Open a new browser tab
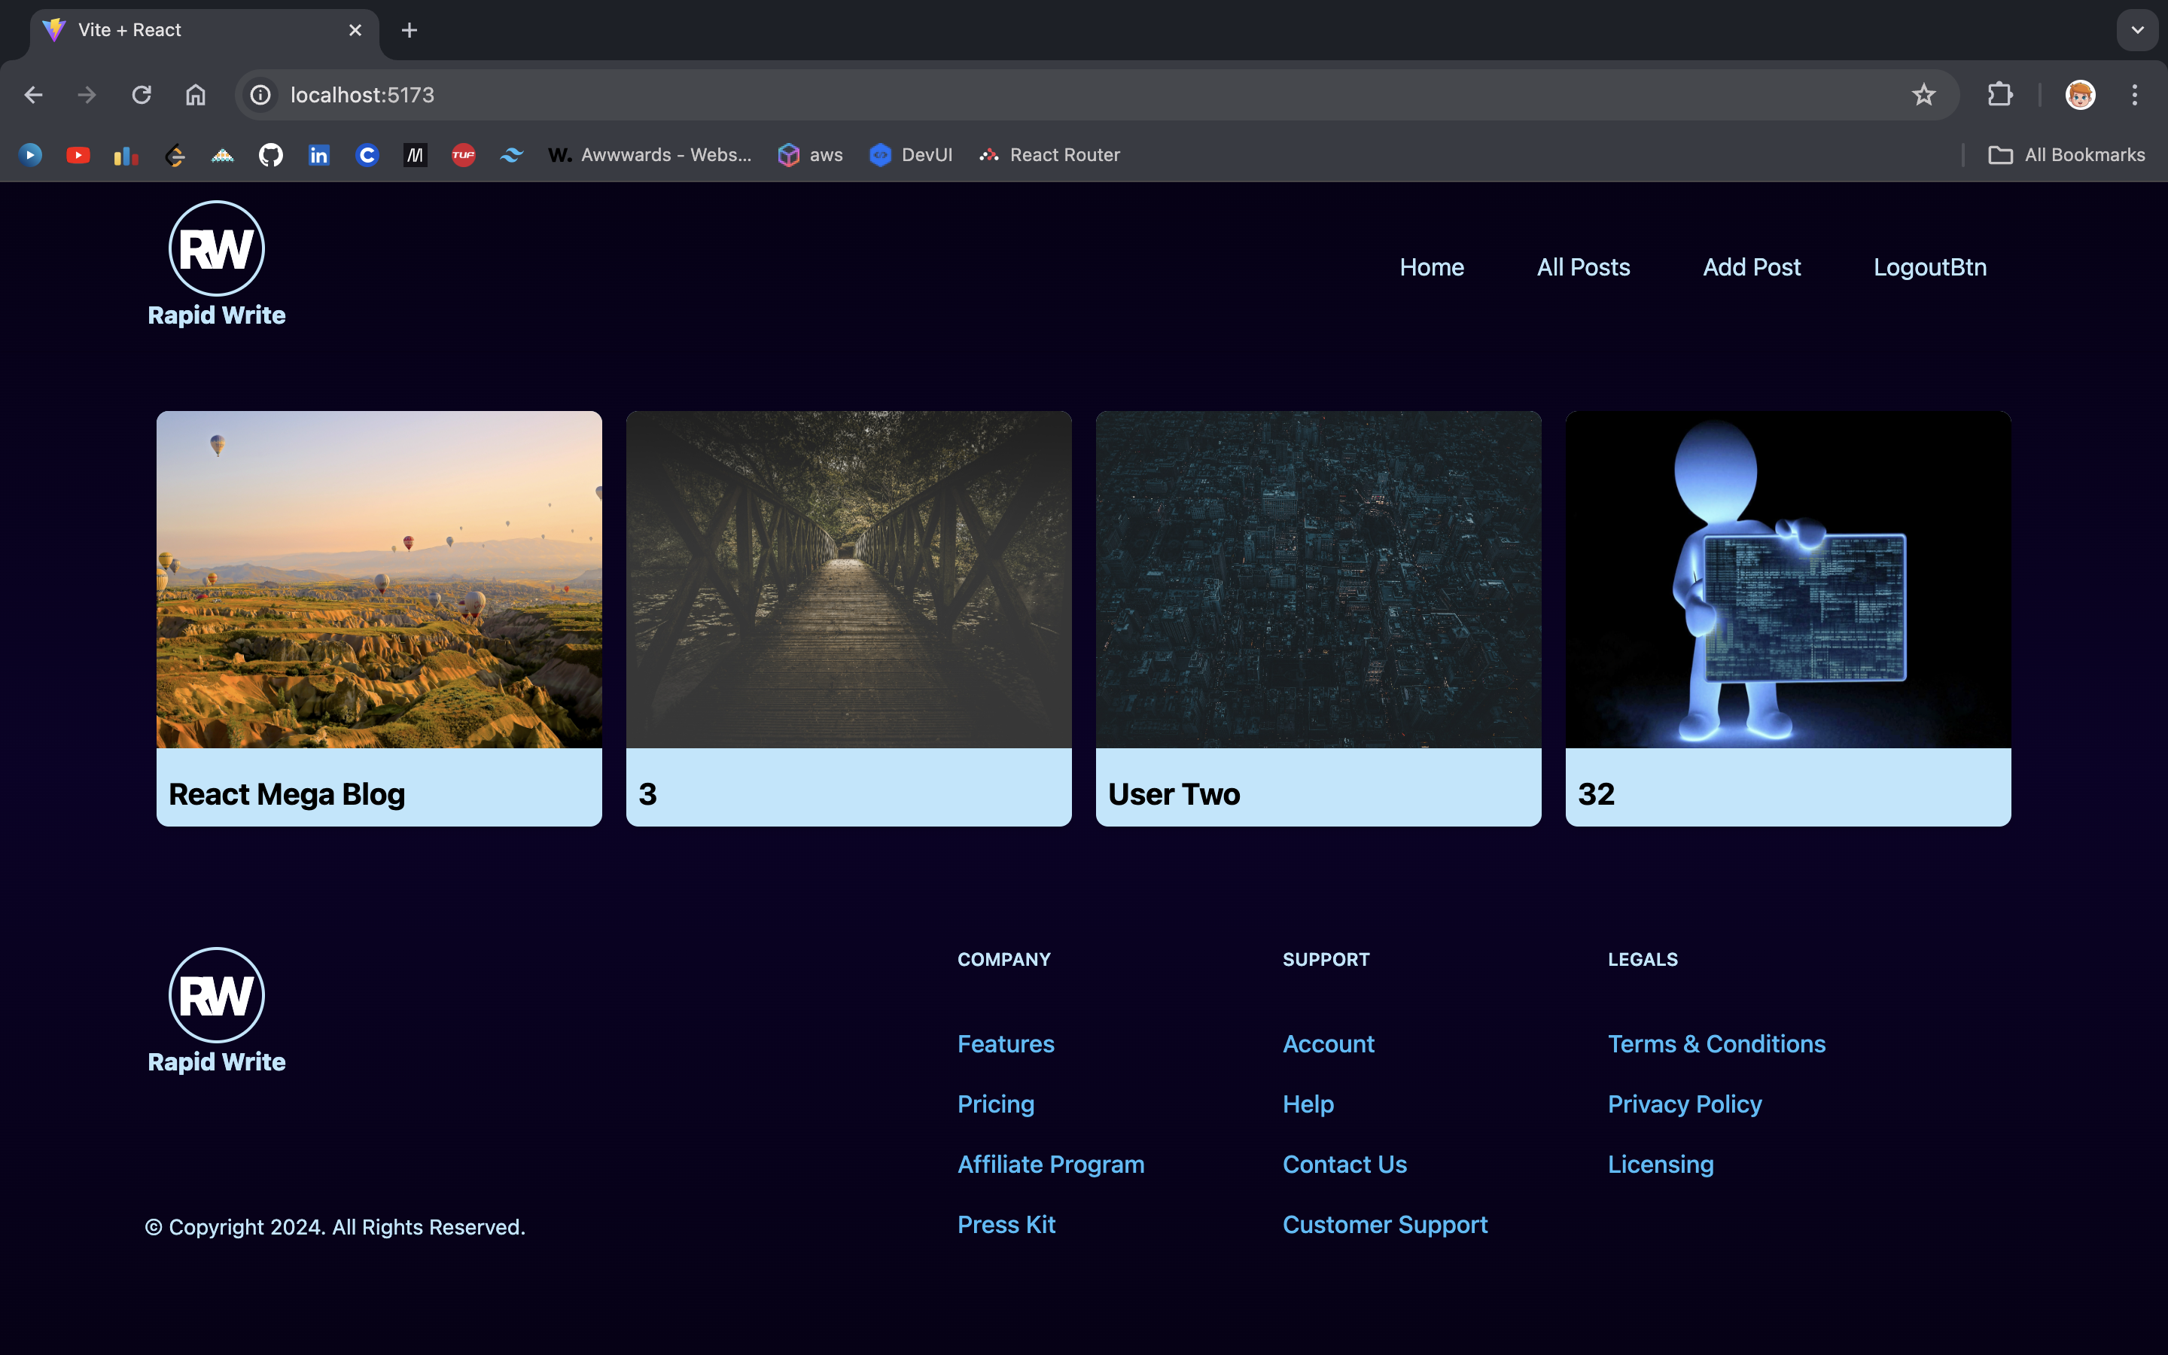The height and width of the screenshot is (1355, 2168). pos(410,30)
